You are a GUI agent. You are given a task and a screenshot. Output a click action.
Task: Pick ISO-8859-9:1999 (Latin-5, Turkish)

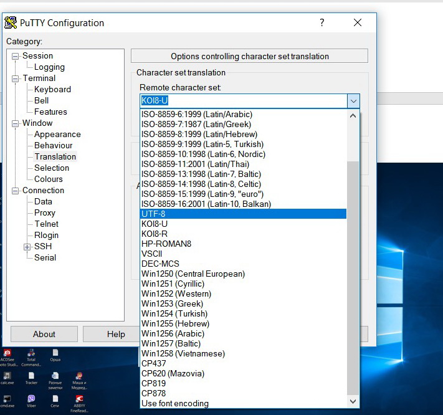point(243,144)
